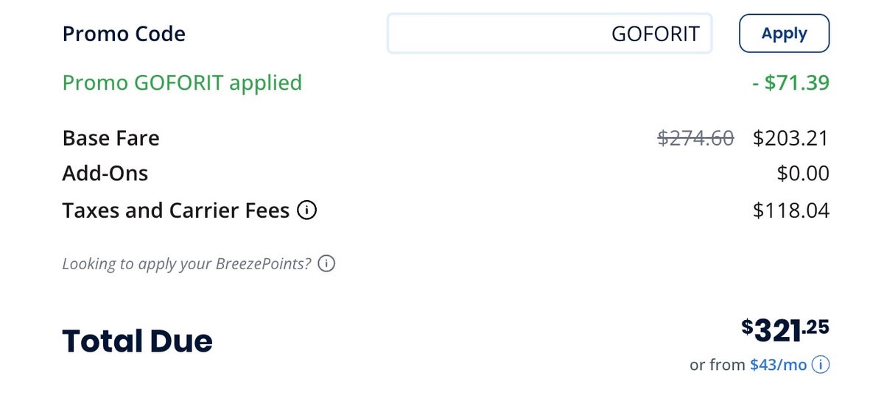Click the $321.25 total amount
Image resolution: width=884 pixels, height=395 pixels.
tap(785, 330)
